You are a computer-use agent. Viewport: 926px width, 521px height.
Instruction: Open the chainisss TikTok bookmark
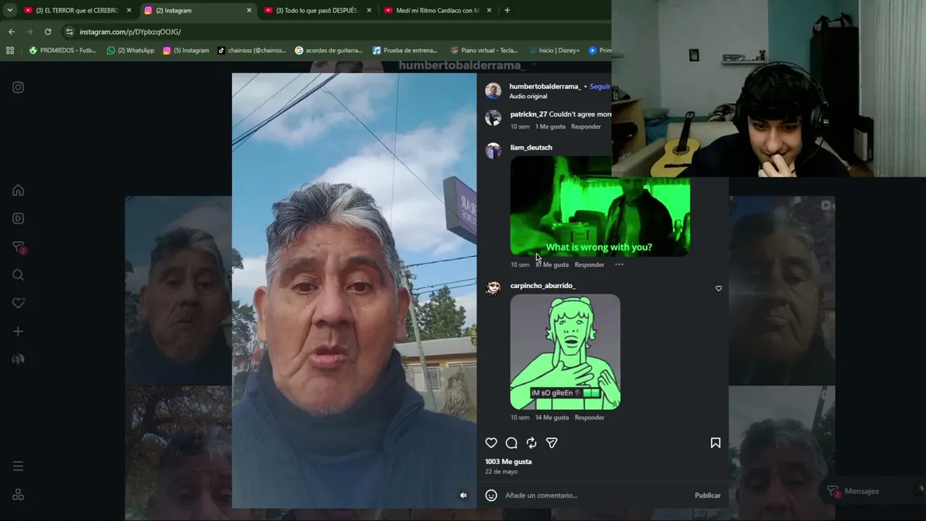tap(252, 51)
